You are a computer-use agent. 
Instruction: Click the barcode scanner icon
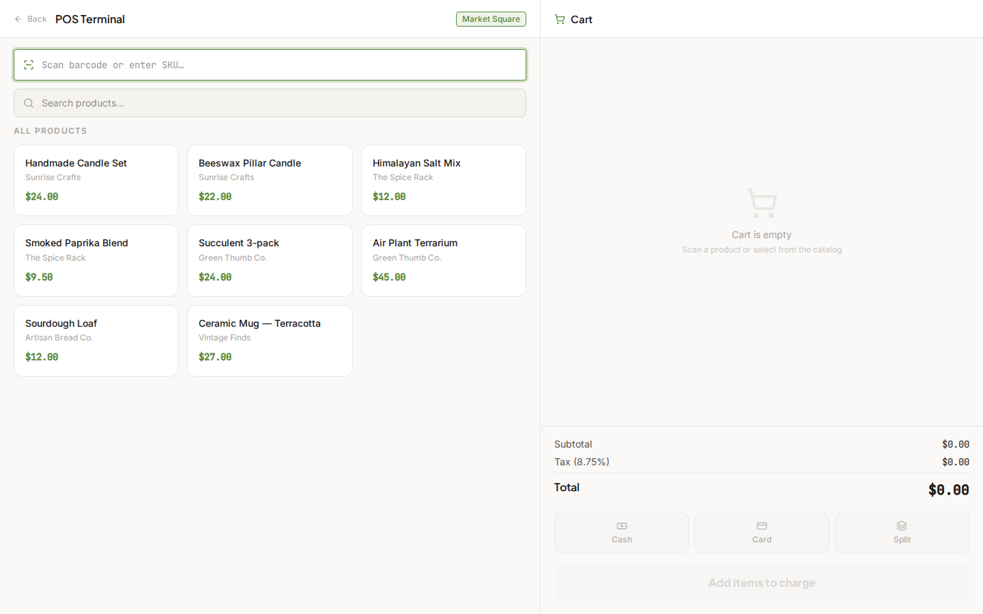(x=29, y=65)
